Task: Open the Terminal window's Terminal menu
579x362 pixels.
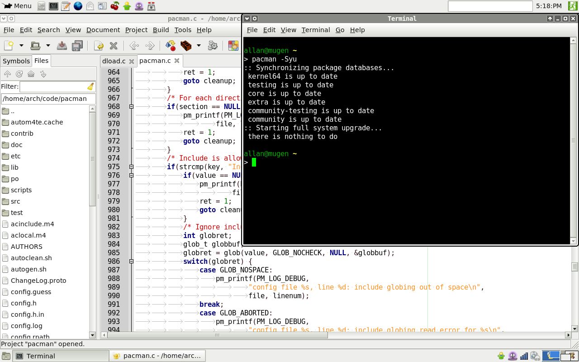Action: tap(316, 30)
